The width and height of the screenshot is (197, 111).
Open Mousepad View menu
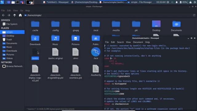click(128, 42)
